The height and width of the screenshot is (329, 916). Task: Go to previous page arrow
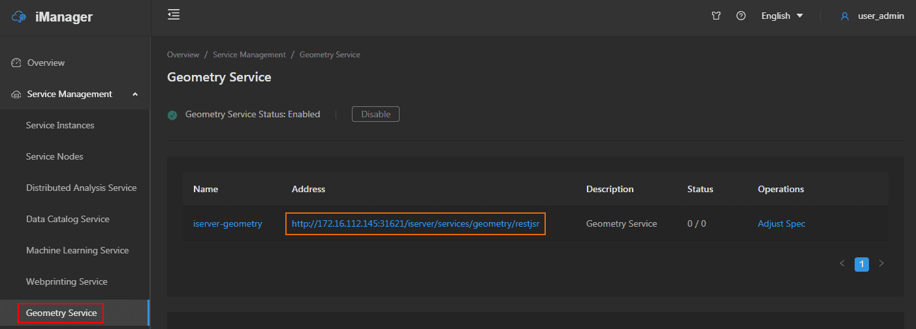tap(842, 264)
